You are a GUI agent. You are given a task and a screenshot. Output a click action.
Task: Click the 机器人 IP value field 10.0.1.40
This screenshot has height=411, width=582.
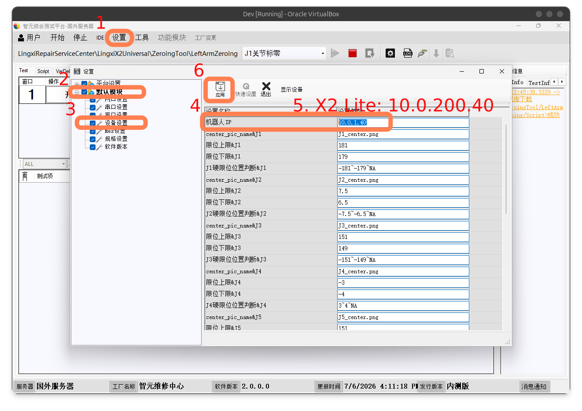pyautogui.click(x=403, y=122)
